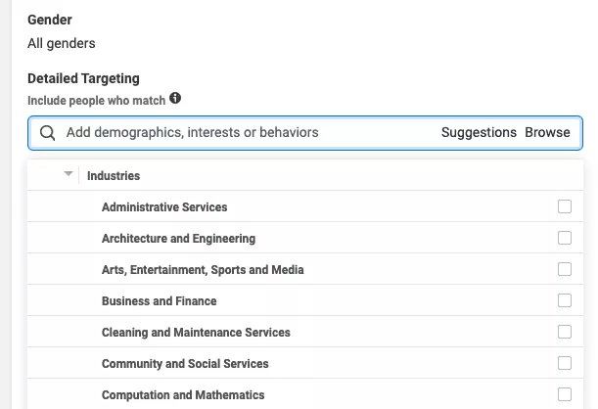Collapse the Industries category arrow
The height and width of the screenshot is (409, 598).
[69, 174]
